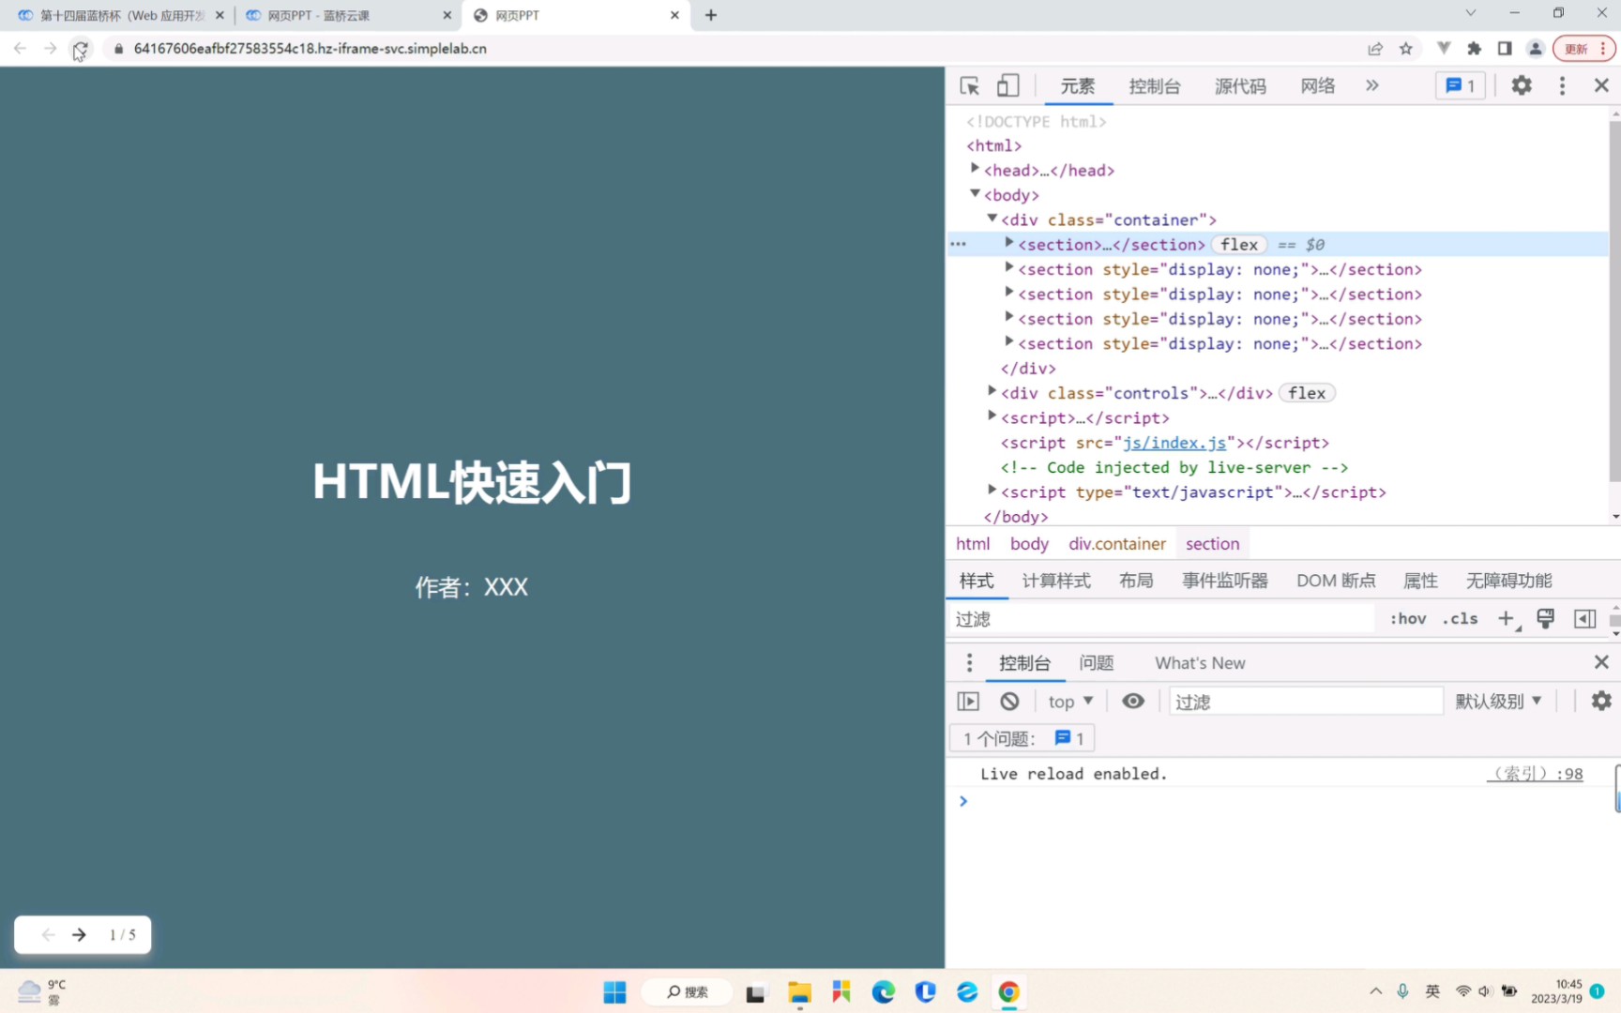Viewport: 1621px width, 1013px height.
Task: Select the body breadcrumb
Action: click(x=1029, y=544)
